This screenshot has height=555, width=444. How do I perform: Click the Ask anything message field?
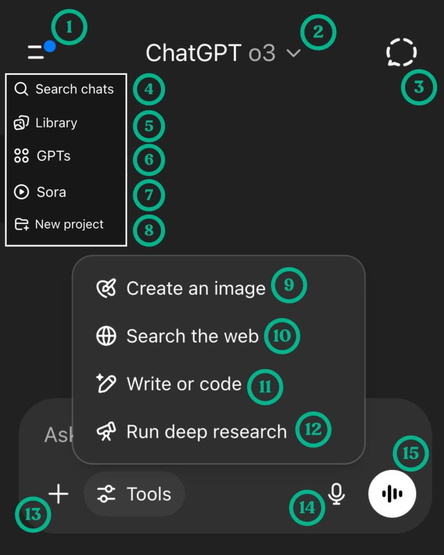[x=56, y=435]
